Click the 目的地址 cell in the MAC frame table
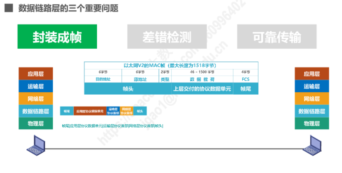342x173 pixels. (x=103, y=79)
